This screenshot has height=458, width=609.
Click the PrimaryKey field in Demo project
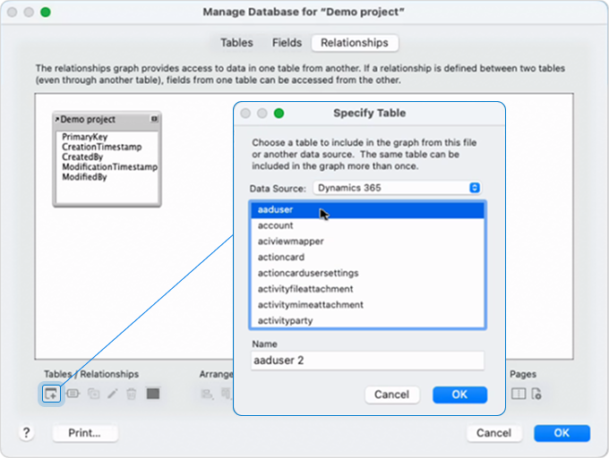(85, 137)
